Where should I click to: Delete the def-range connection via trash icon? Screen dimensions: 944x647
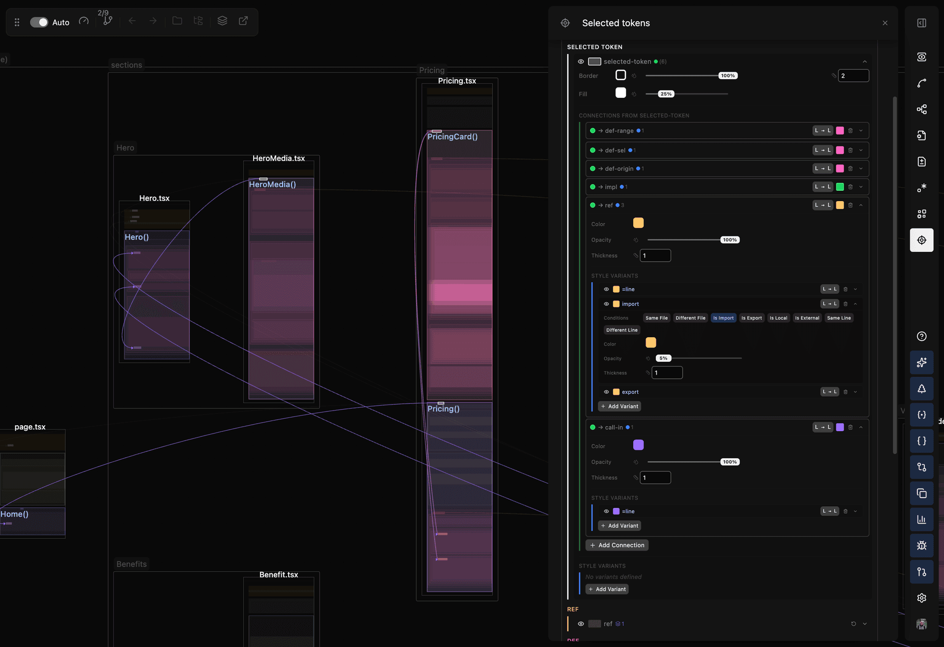850,131
